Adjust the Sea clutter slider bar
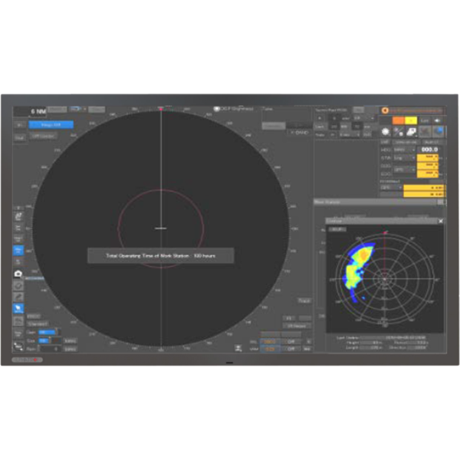Viewport: 460px width, 460px height. pos(50,341)
